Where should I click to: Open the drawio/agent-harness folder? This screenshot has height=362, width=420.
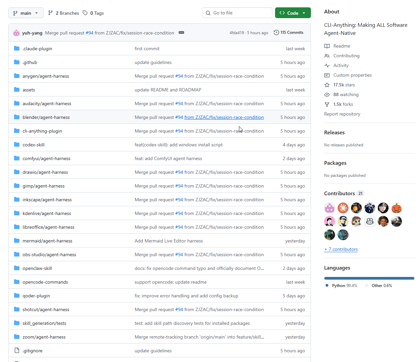click(x=45, y=172)
